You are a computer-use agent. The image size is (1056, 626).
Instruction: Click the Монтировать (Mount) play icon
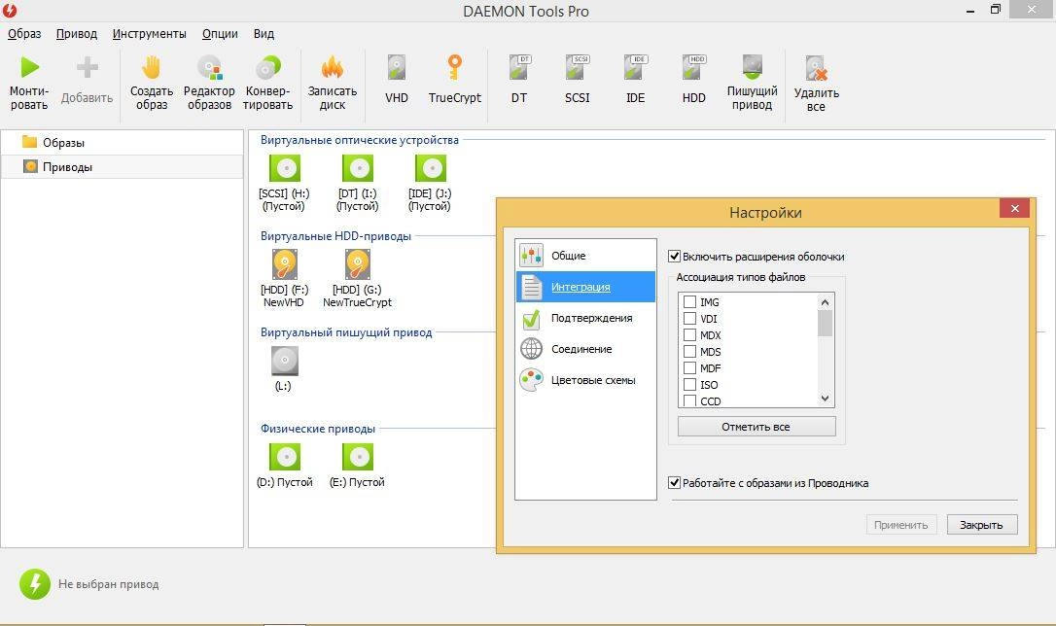point(29,67)
